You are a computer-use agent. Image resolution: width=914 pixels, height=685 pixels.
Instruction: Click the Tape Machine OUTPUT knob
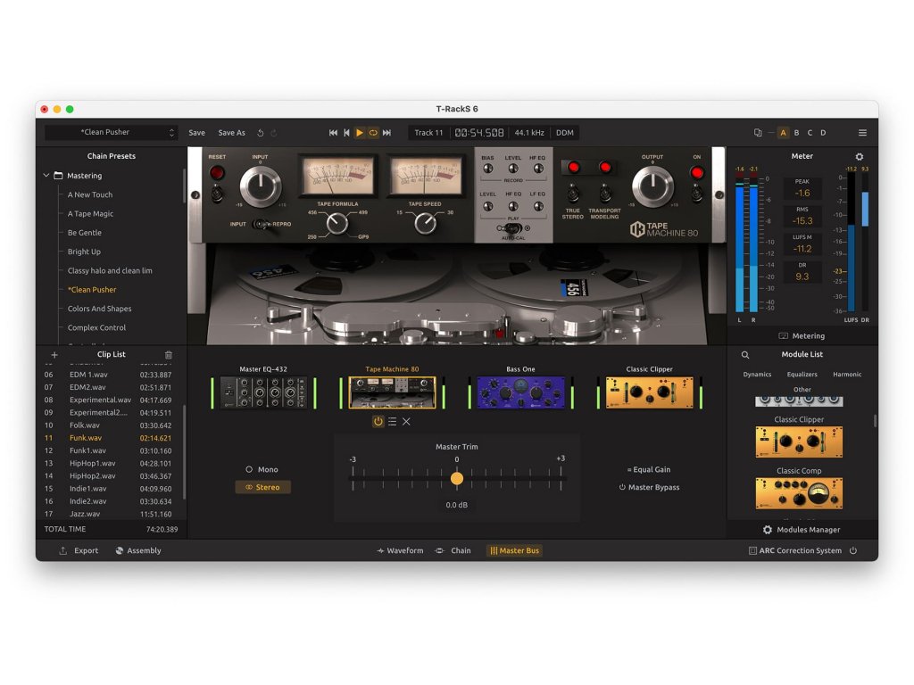tap(652, 186)
